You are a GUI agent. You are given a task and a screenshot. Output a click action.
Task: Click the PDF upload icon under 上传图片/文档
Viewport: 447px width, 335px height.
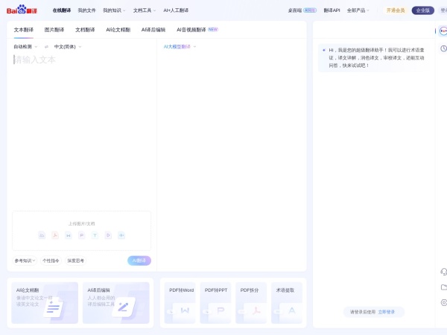(x=55, y=235)
